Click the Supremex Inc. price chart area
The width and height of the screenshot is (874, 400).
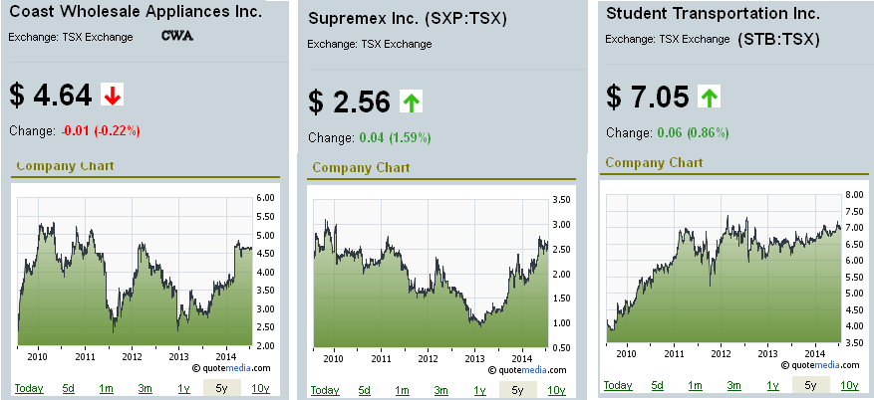[x=432, y=274]
